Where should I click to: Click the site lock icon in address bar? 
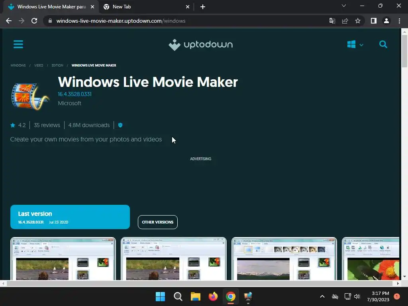pyautogui.click(x=50, y=21)
